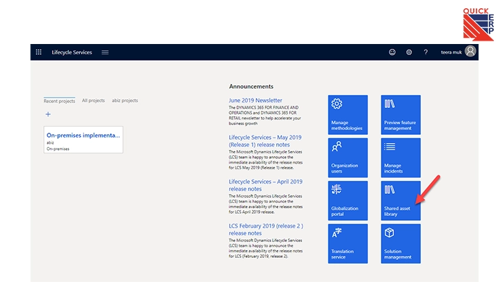The width and height of the screenshot is (502, 282).
Task: Open the app launcher waffle icon
Action: coord(39,52)
